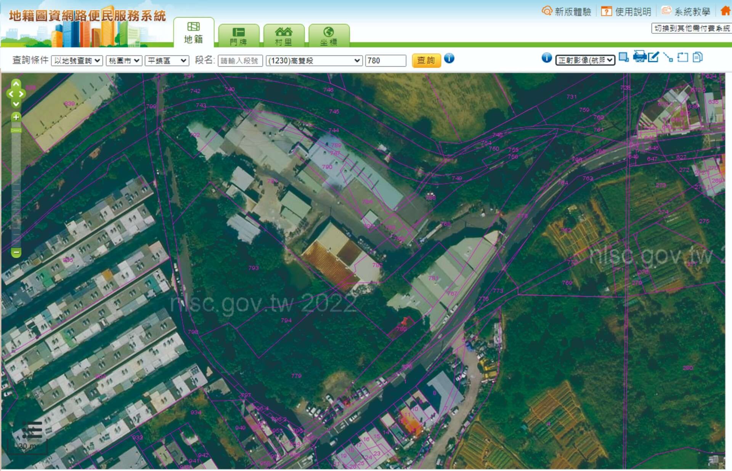
Task: Click the orange home icon
Action: 725,11
